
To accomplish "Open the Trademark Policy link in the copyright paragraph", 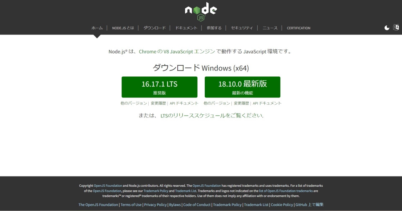I will coord(156,191).
